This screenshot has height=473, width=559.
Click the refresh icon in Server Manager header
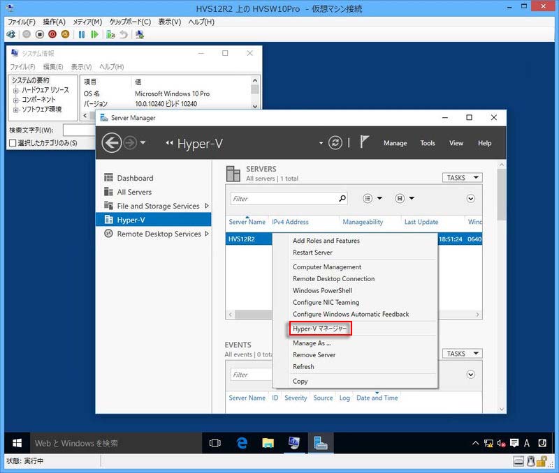[335, 142]
